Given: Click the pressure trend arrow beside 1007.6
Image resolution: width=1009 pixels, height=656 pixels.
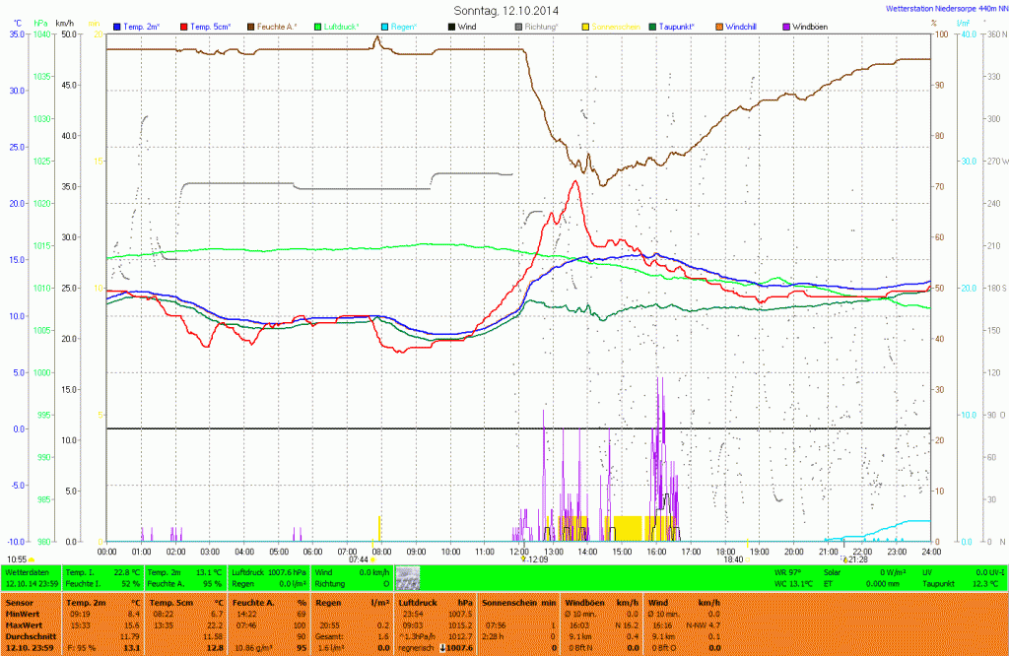Looking at the screenshot, I should tap(442, 647).
